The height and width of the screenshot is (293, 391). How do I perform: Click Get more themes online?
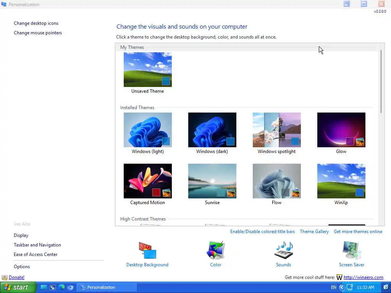(358, 232)
